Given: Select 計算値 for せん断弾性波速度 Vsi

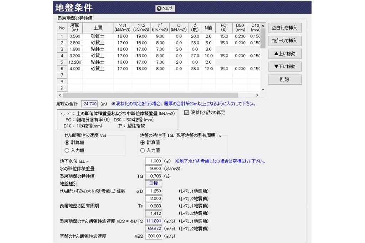Looking at the screenshot, I should coord(67,143).
